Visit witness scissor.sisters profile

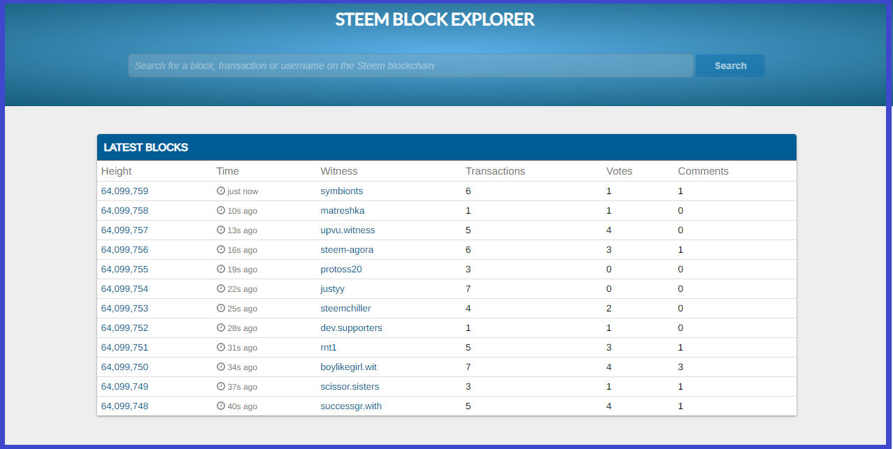click(350, 386)
